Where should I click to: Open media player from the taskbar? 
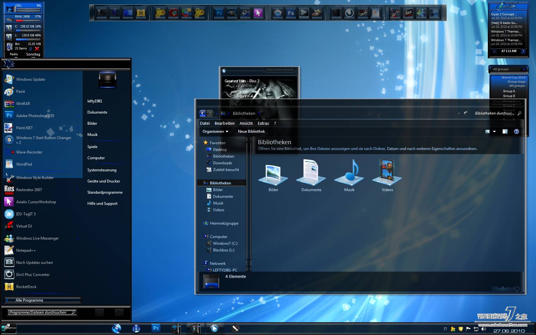214,328
